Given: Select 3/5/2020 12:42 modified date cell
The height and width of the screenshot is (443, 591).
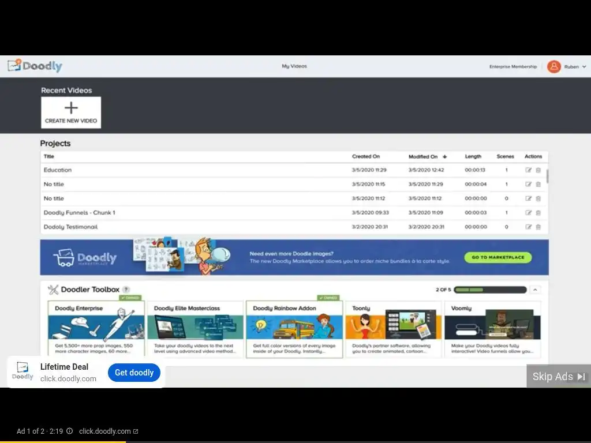Looking at the screenshot, I should pyautogui.click(x=426, y=170).
